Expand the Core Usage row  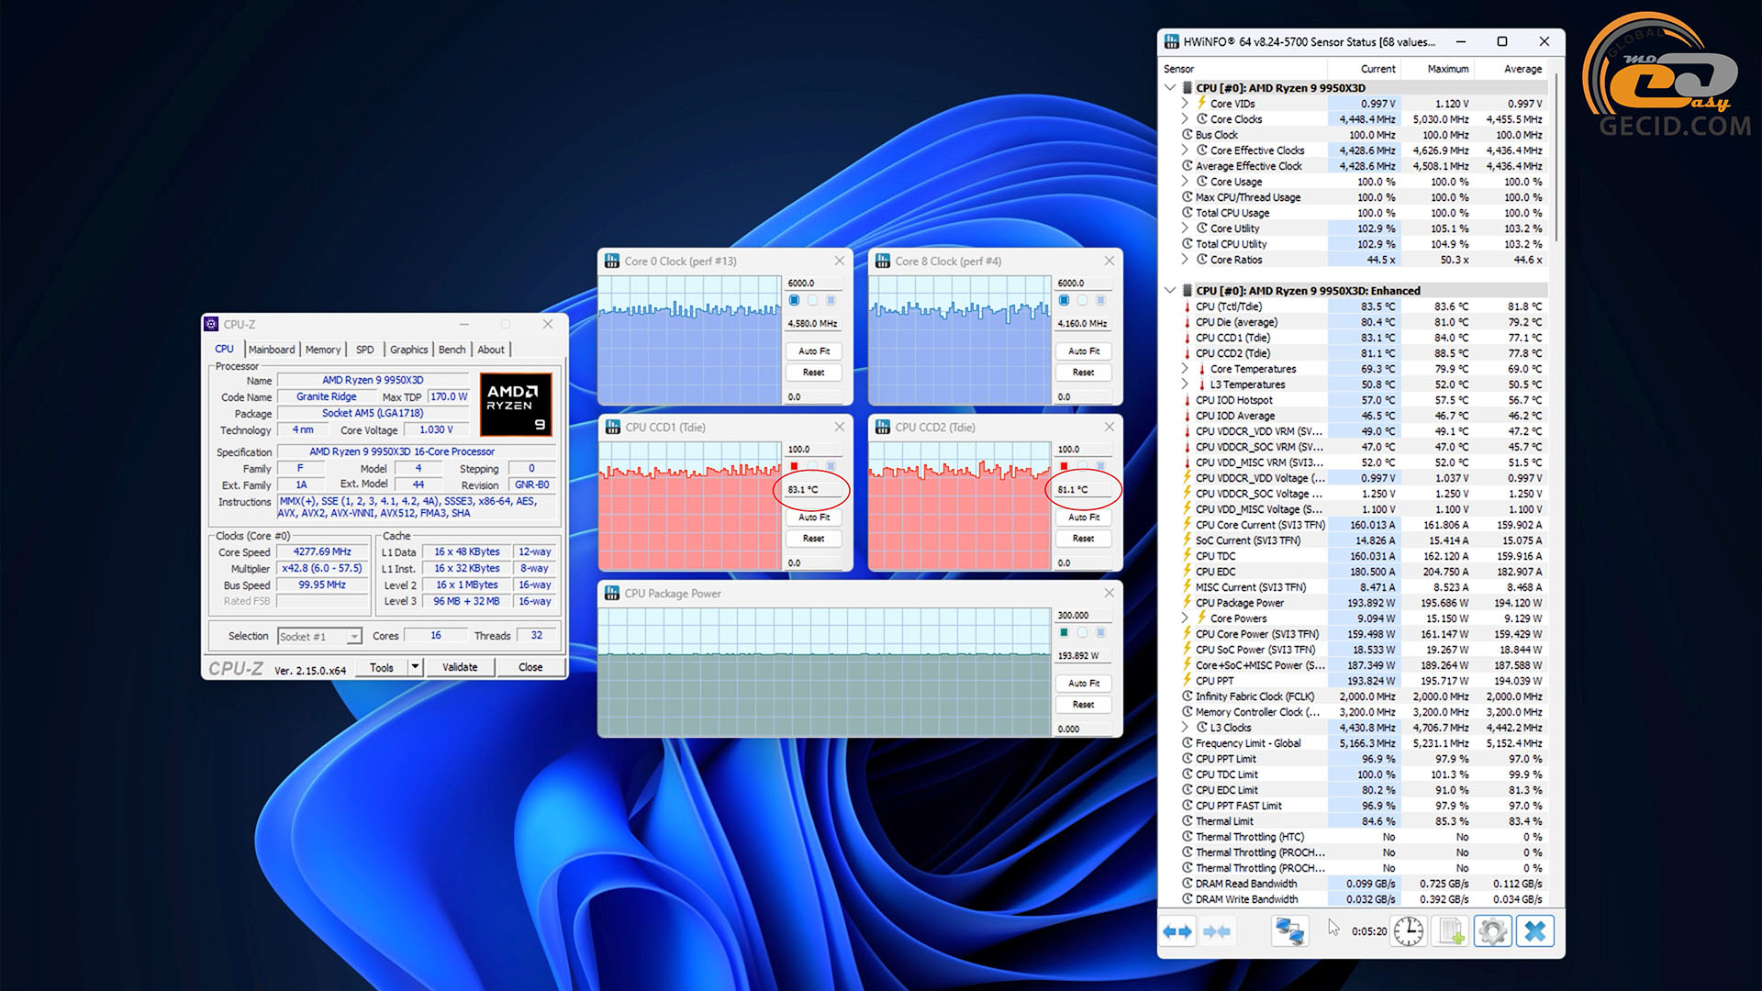1185,182
